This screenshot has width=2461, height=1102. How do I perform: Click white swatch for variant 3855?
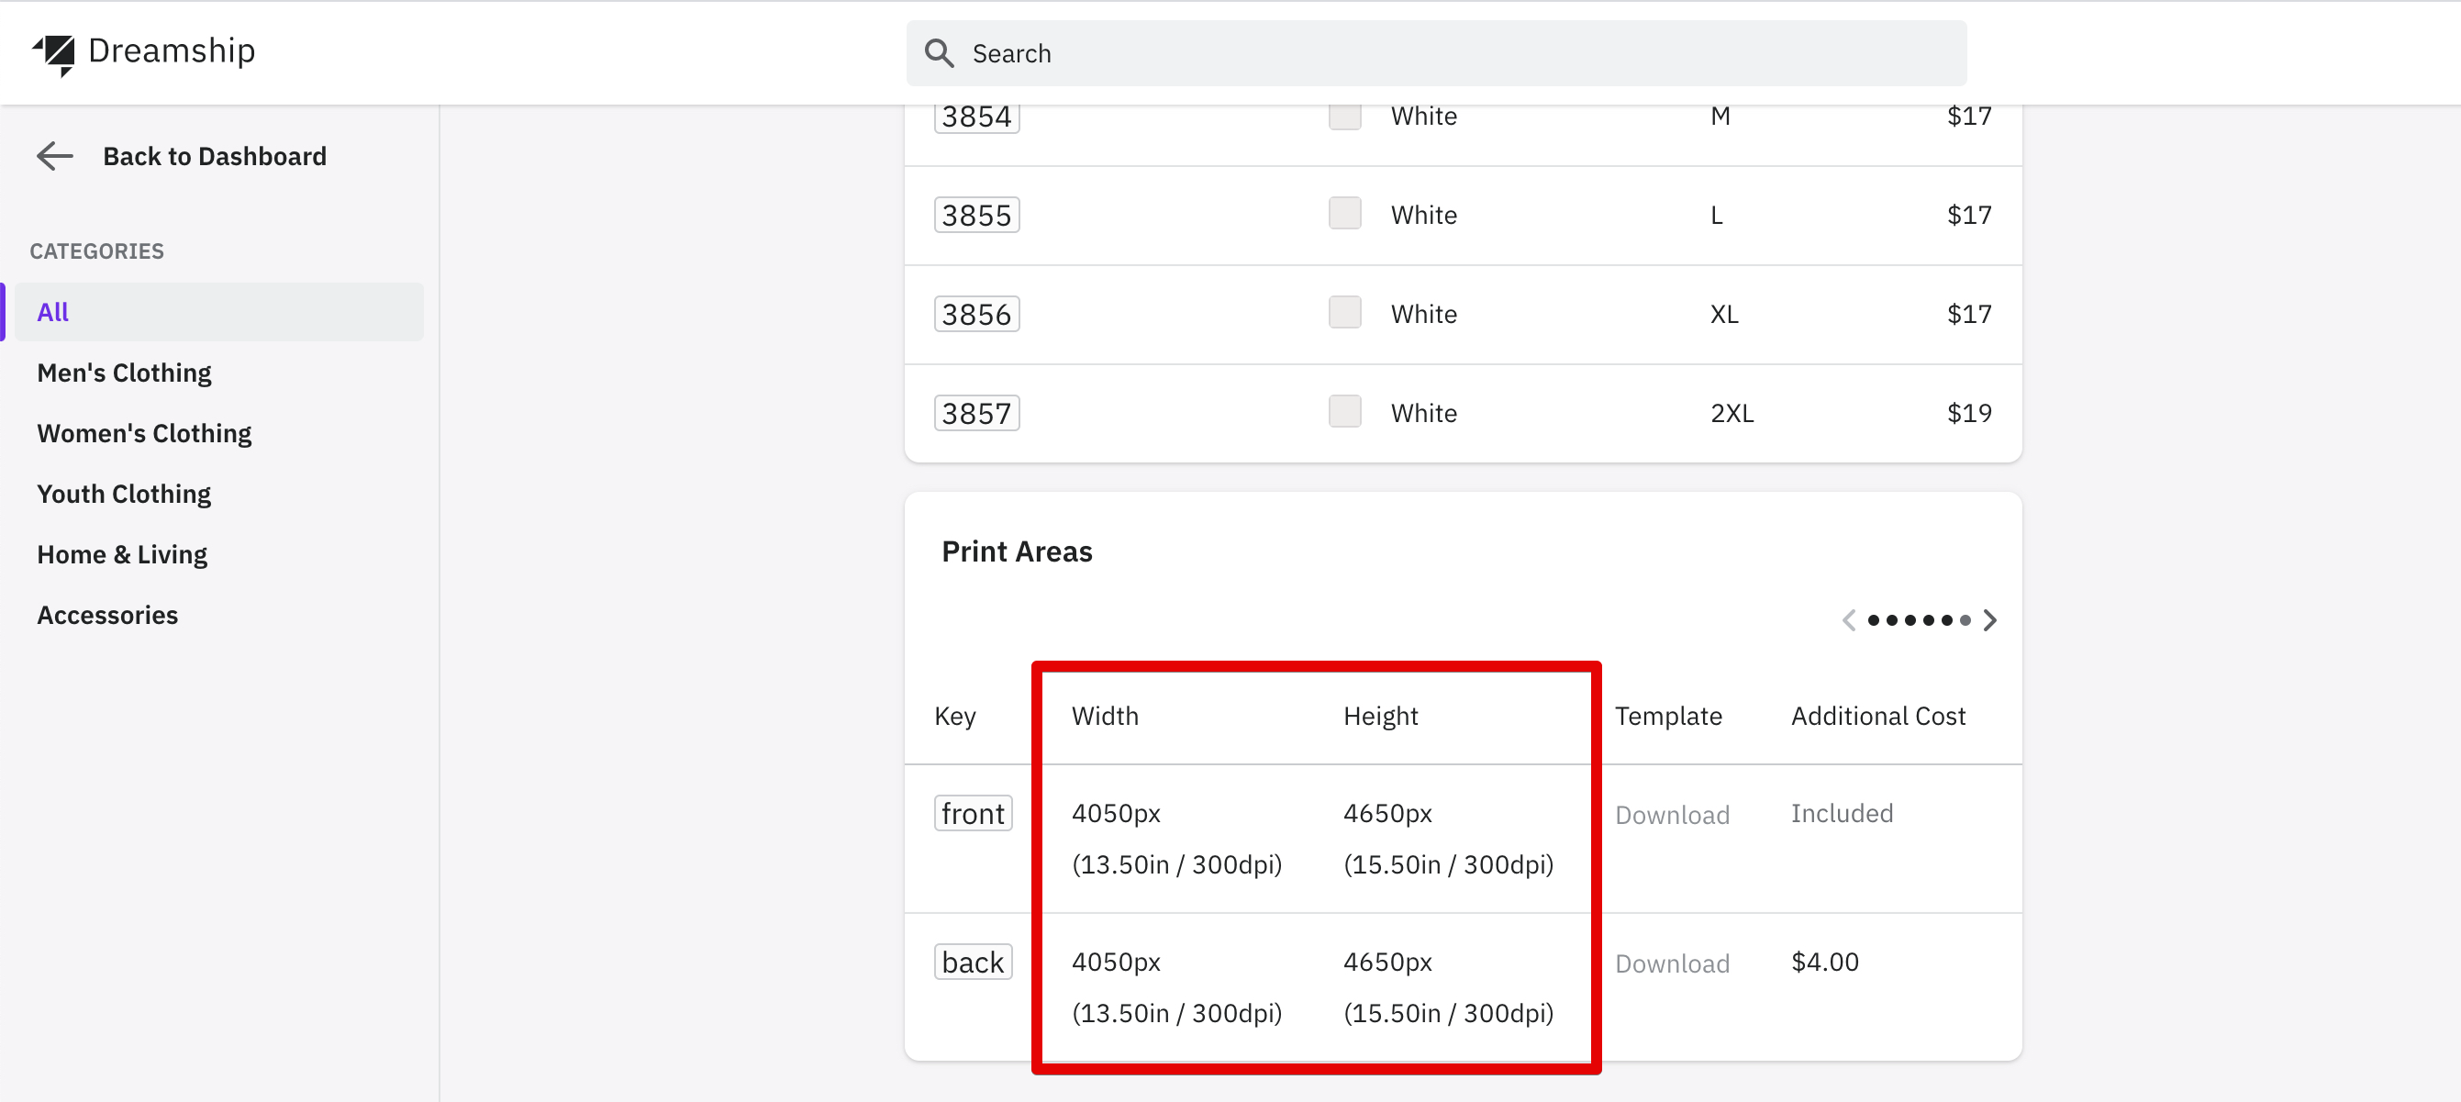(1344, 214)
